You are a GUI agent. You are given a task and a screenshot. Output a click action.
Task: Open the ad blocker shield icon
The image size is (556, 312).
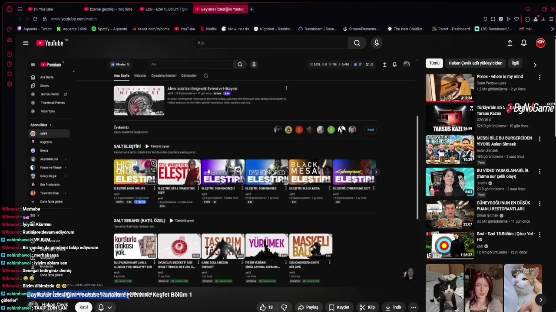pyautogui.click(x=501, y=19)
